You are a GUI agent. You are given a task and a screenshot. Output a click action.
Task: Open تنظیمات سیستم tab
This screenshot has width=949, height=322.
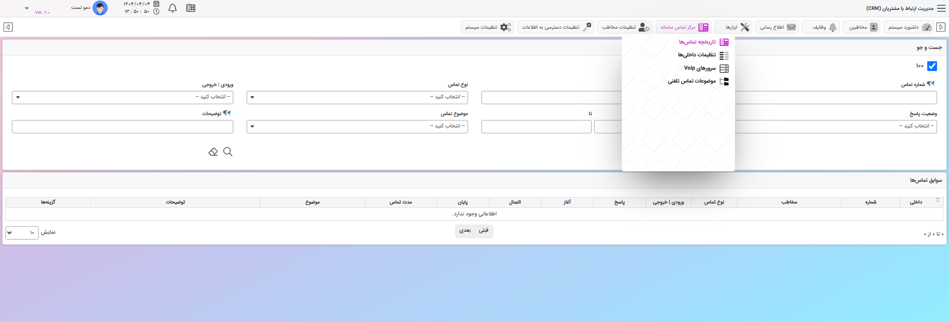point(487,27)
